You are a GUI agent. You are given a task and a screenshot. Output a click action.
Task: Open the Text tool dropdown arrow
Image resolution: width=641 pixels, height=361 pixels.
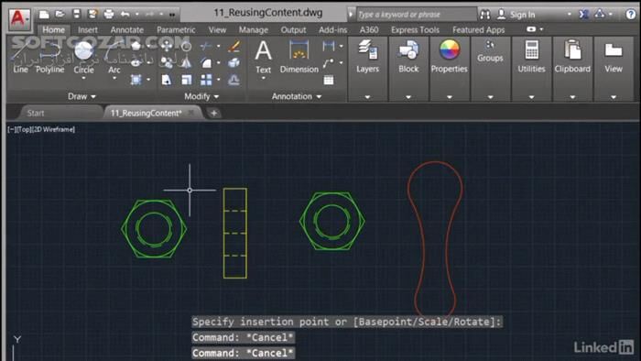[264, 79]
